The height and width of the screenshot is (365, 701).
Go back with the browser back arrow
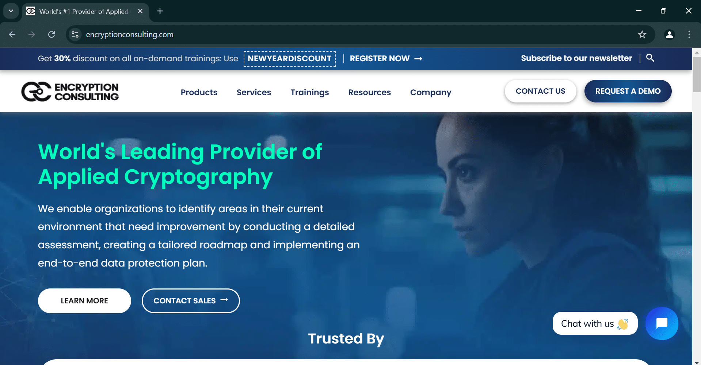coord(12,35)
